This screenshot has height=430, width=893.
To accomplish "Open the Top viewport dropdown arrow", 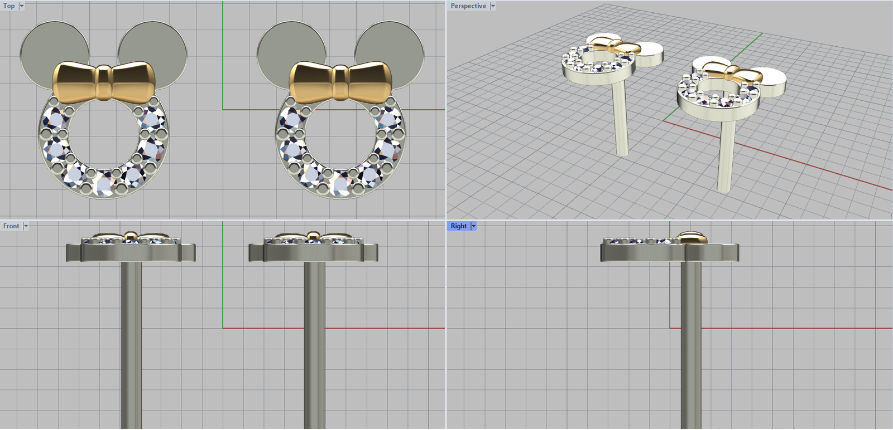I will pos(22,6).
